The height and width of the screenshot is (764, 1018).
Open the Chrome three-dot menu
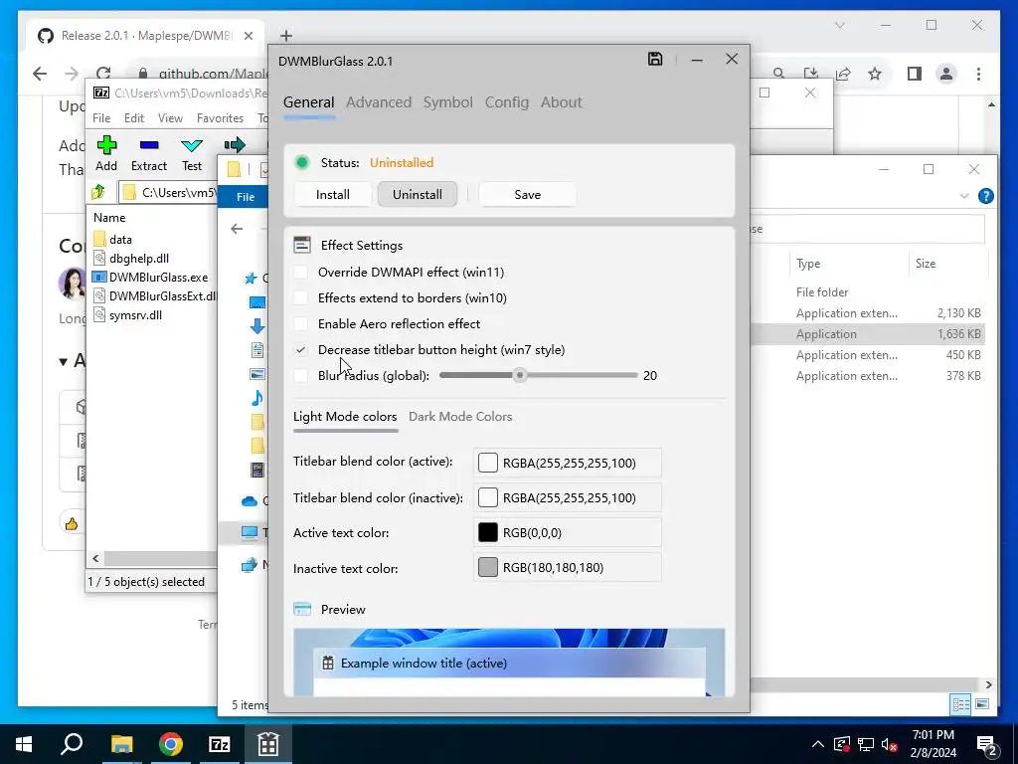click(x=978, y=74)
